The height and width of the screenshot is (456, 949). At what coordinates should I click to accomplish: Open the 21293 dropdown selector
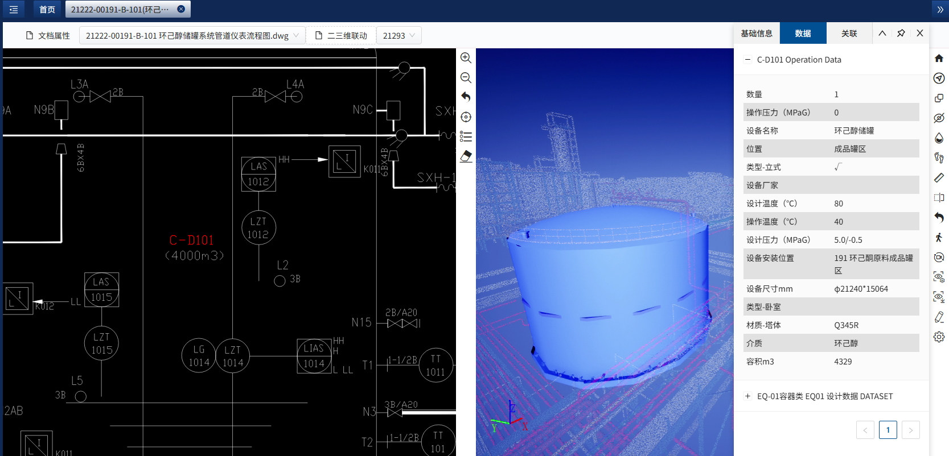[399, 36]
